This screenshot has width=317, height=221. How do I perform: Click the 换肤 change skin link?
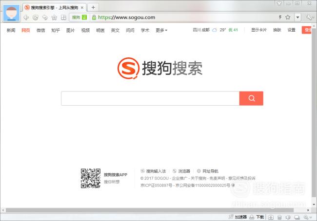(277, 30)
